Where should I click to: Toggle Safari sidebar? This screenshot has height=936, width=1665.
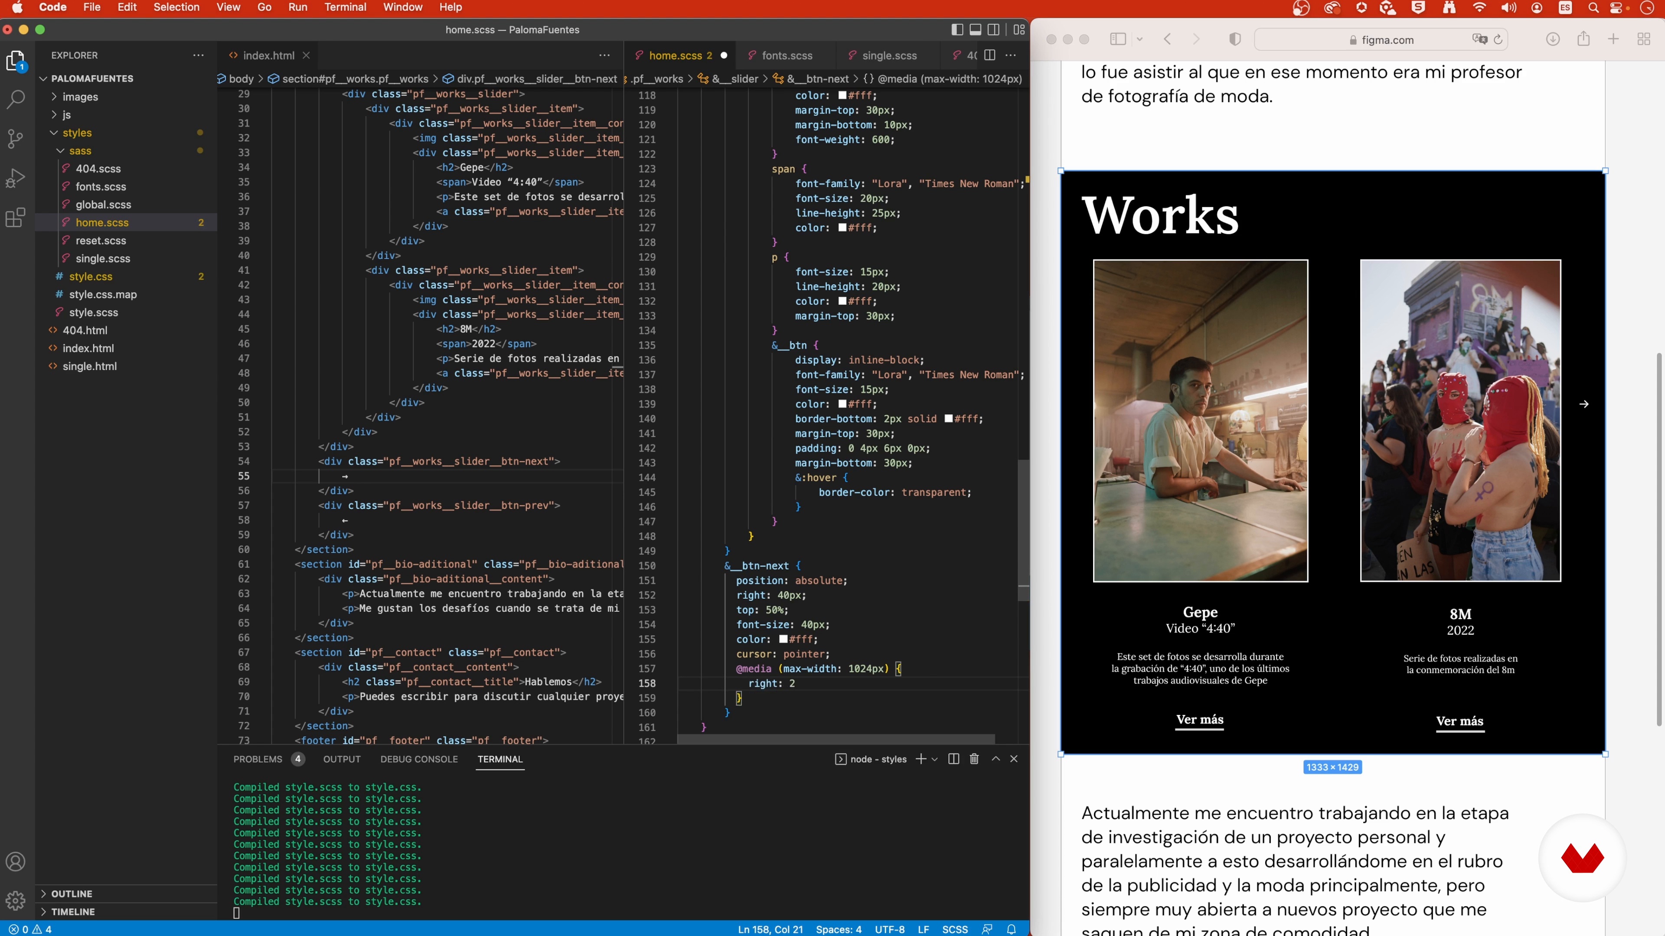pyautogui.click(x=1117, y=39)
